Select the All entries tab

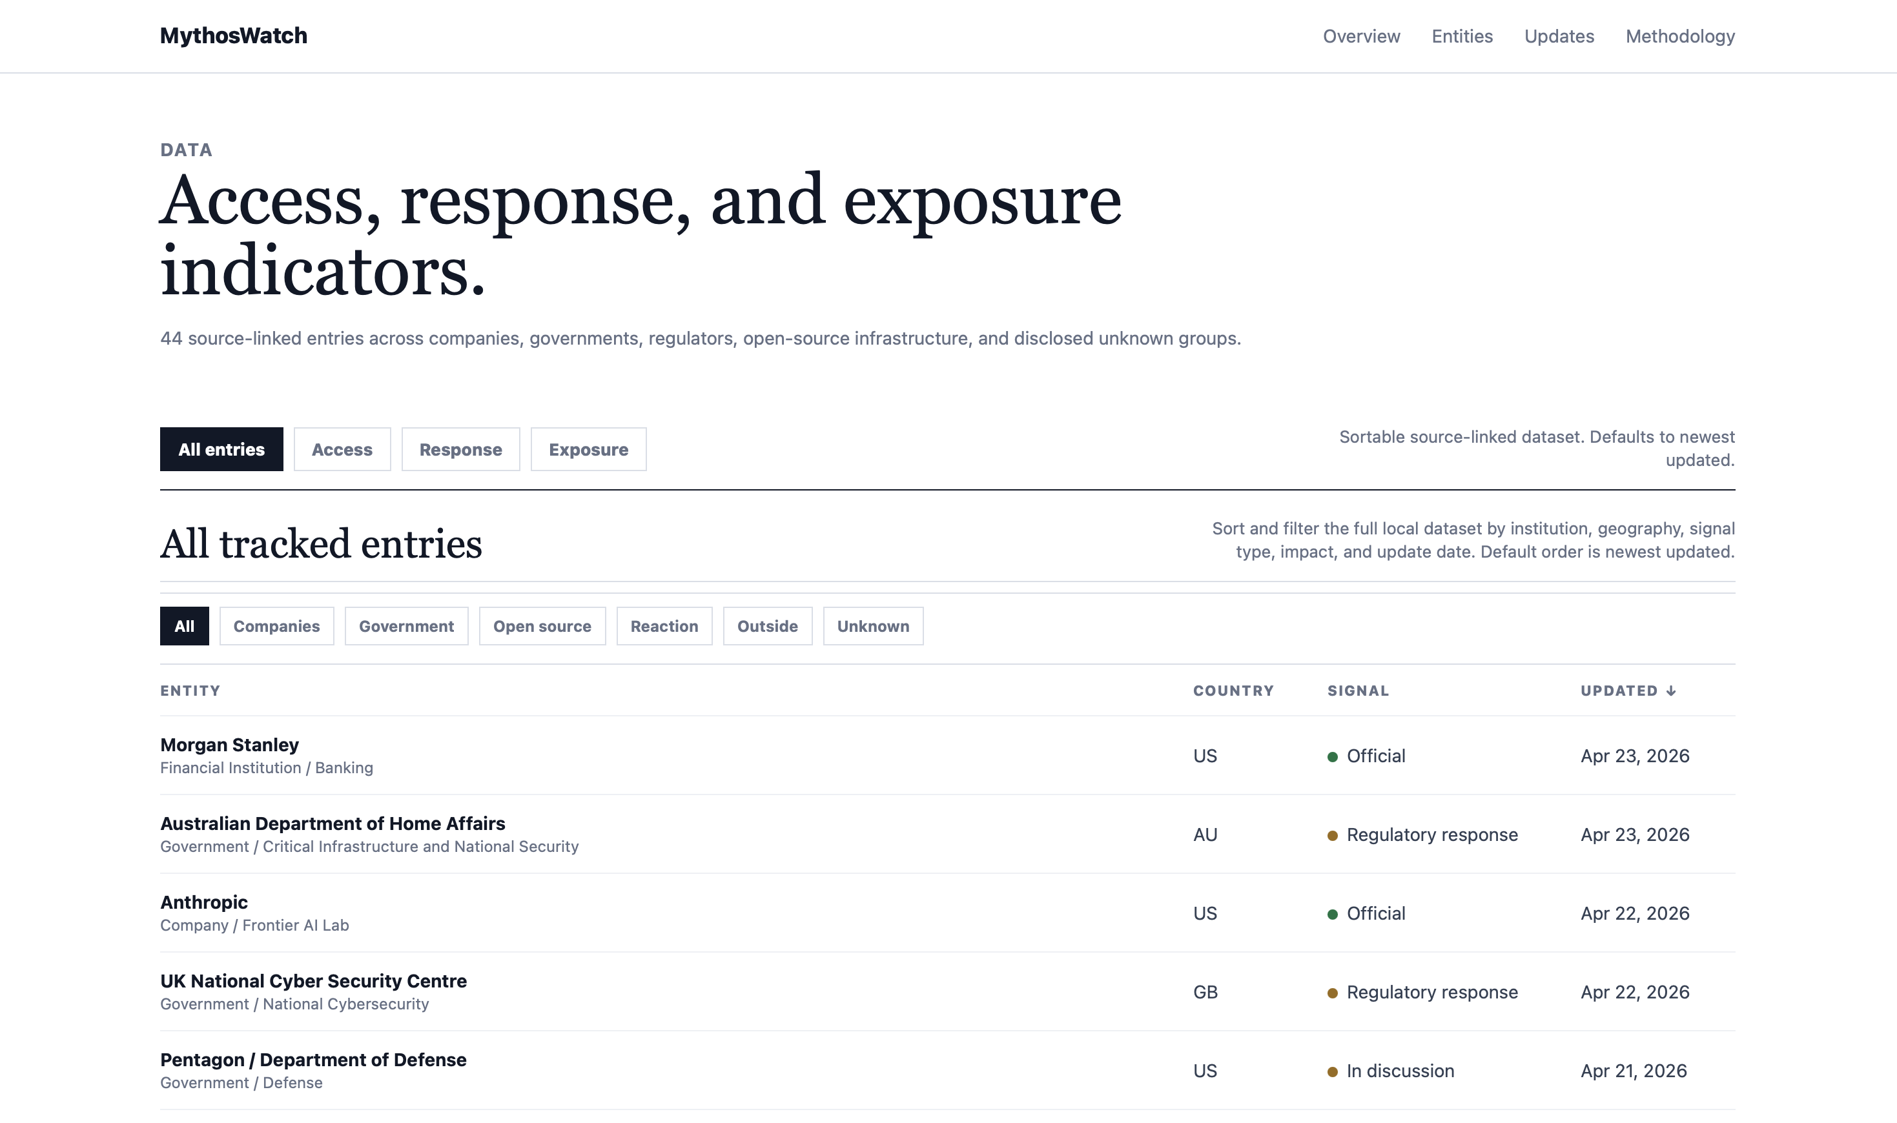(221, 449)
